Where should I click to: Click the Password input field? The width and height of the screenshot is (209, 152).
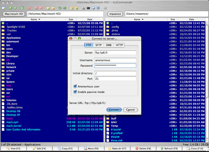coord(115,65)
